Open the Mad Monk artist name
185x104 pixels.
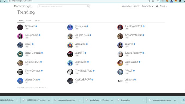pyautogui.click(x=132, y=62)
